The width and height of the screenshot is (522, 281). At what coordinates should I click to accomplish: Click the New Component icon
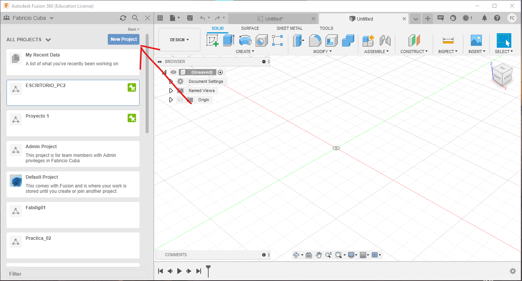click(368, 40)
